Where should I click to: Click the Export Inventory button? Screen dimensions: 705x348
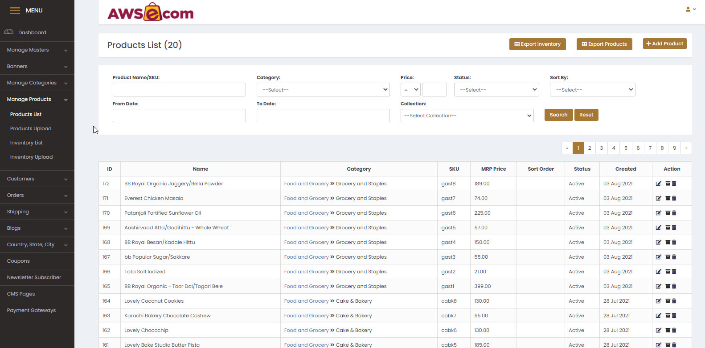[x=537, y=44]
